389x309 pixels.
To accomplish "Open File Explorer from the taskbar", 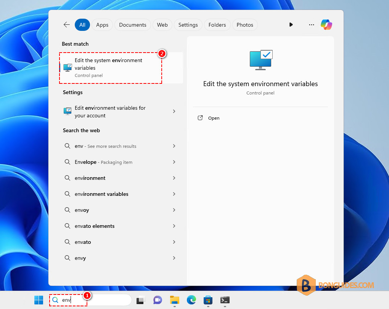I will click(x=175, y=300).
